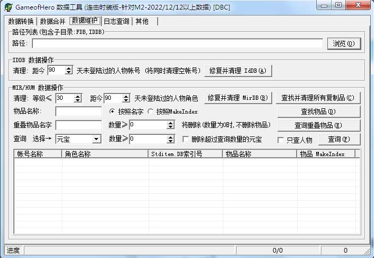Decrease the IDDB 距今 days stepper
Viewport: 374px width, 258px height.
tap(68, 73)
